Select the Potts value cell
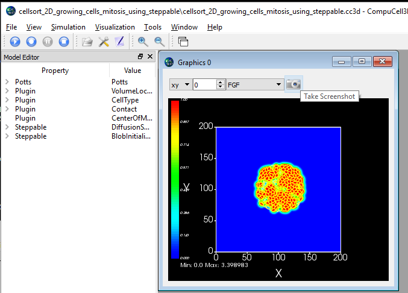408x293 pixels. click(119, 82)
